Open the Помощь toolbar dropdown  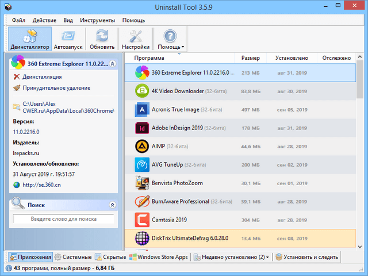170,39
